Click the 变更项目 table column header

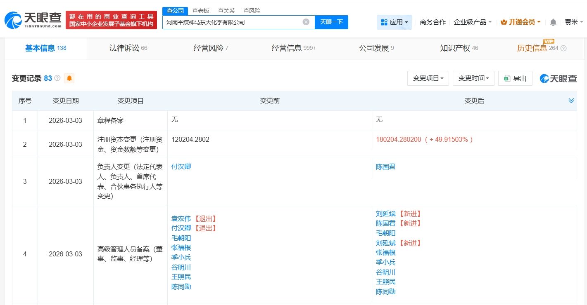[131, 101]
